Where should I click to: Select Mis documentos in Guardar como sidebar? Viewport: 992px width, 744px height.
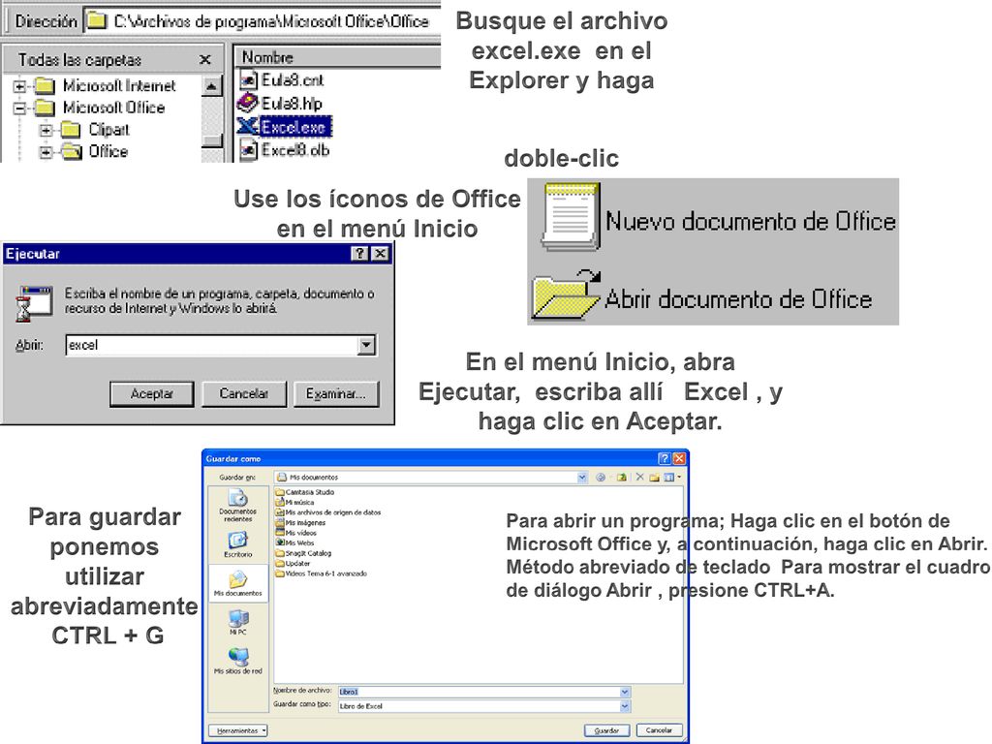click(238, 582)
